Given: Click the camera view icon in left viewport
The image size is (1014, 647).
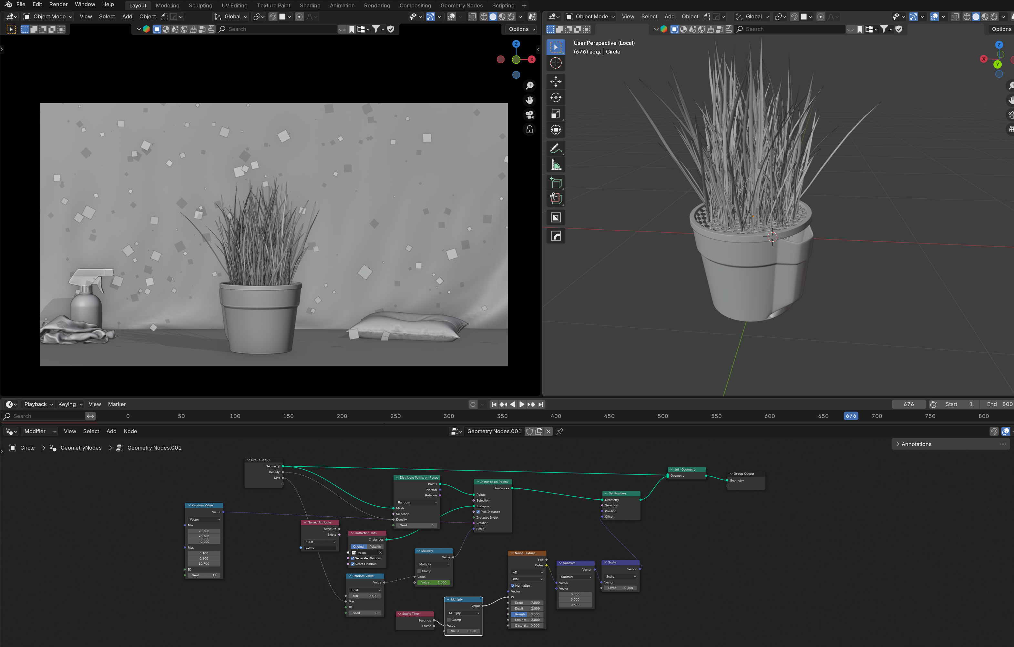Looking at the screenshot, I should tap(529, 114).
